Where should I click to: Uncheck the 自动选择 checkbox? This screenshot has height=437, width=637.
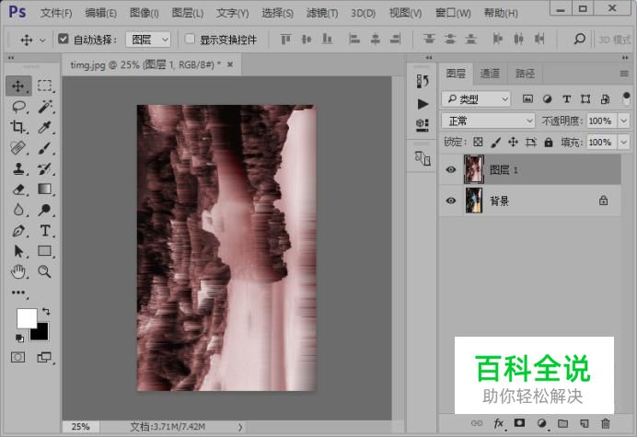click(63, 39)
